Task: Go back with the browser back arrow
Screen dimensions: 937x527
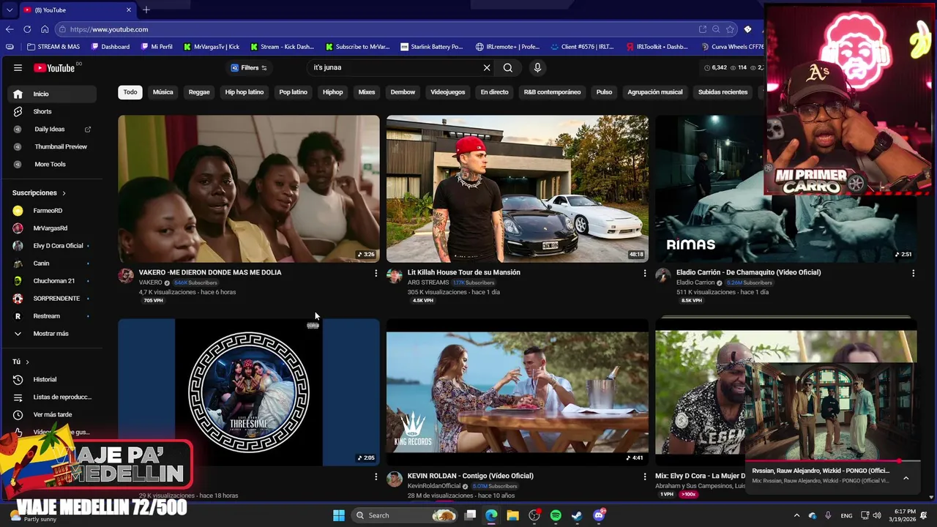Action: pyautogui.click(x=10, y=29)
